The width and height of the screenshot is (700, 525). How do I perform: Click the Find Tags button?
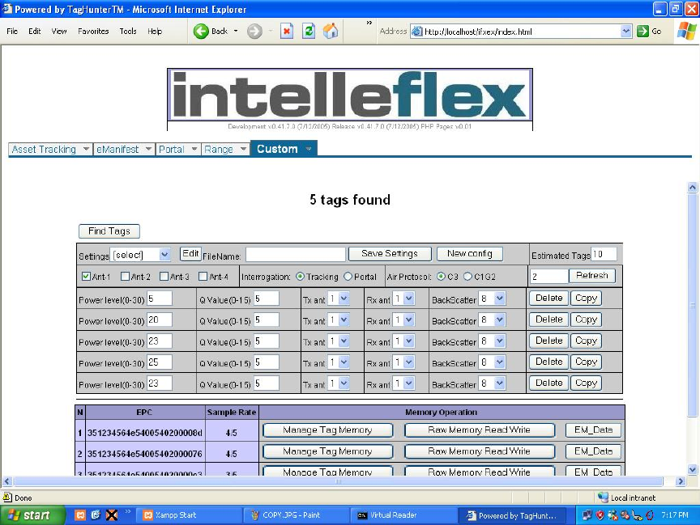(109, 231)
